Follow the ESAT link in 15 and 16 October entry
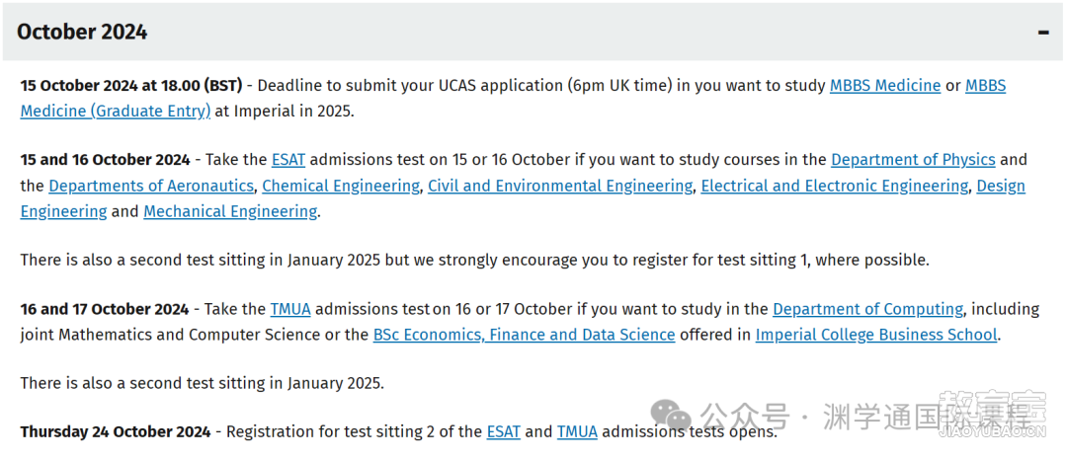This screenshot has width=1067, height=460. pos(288,160)
